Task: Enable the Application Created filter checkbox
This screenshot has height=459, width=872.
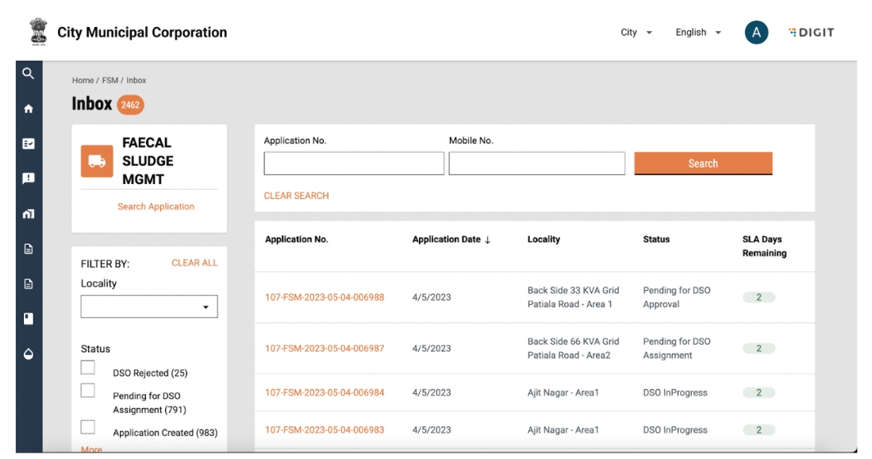Action: point(88,427)
